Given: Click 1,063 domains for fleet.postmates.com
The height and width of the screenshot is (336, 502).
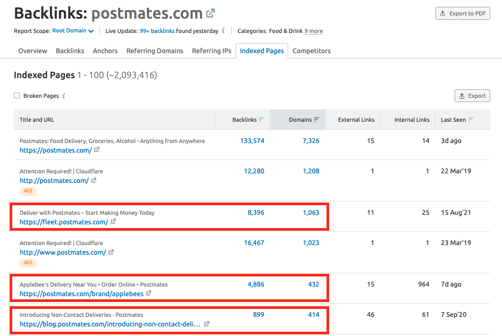Looking at the screenshot, I should coord(311,213).
